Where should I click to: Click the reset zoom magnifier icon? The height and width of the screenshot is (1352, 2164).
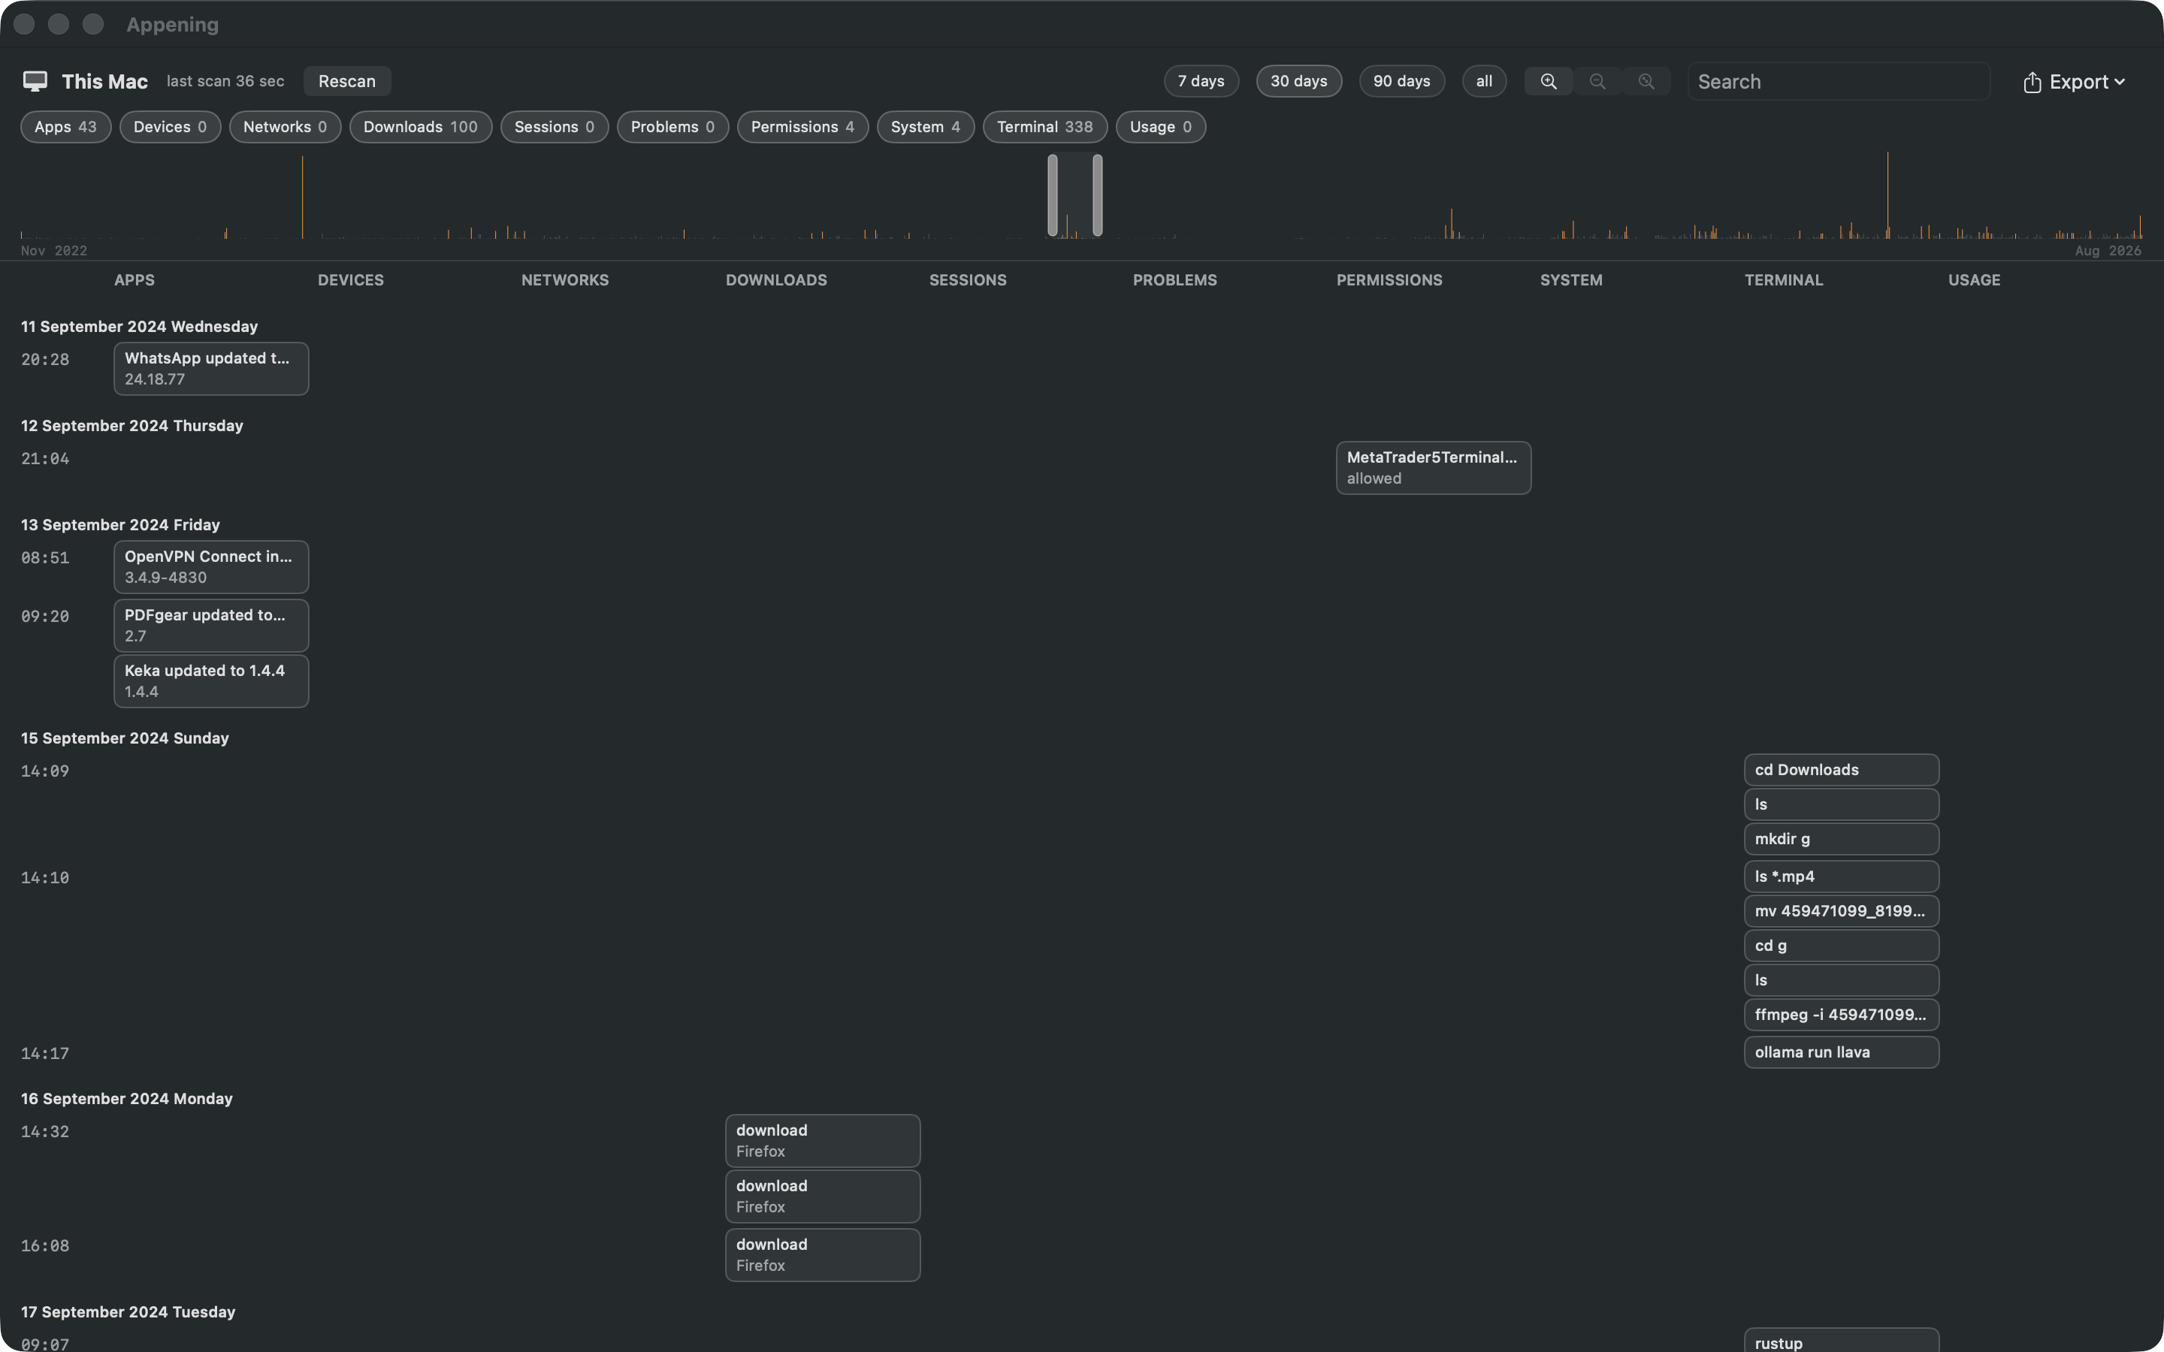click(1646, 81)
